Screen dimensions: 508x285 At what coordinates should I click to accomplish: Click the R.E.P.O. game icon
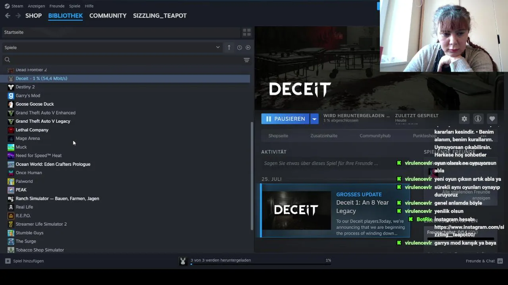tap(11, 216)
